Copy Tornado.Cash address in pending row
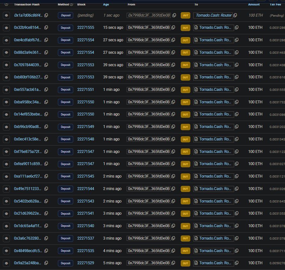This screenshot has width=285, height=270. pyautogui.click(x=235, y=15)
